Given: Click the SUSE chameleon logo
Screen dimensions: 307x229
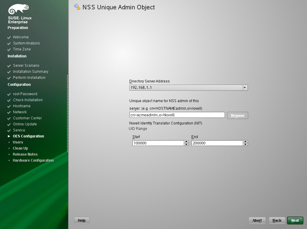Looking at the screenshot, I should (18, 9).
